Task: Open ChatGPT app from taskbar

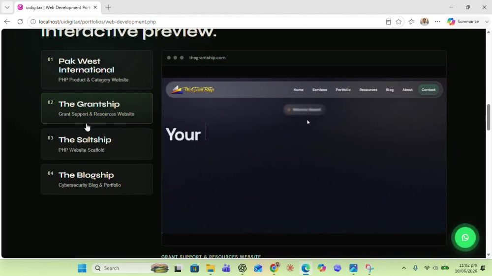Action: 242,268
